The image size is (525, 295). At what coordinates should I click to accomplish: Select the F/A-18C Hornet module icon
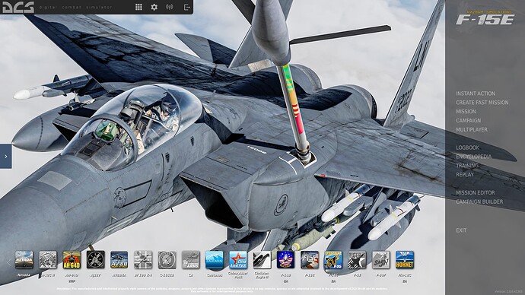(405, 260)
